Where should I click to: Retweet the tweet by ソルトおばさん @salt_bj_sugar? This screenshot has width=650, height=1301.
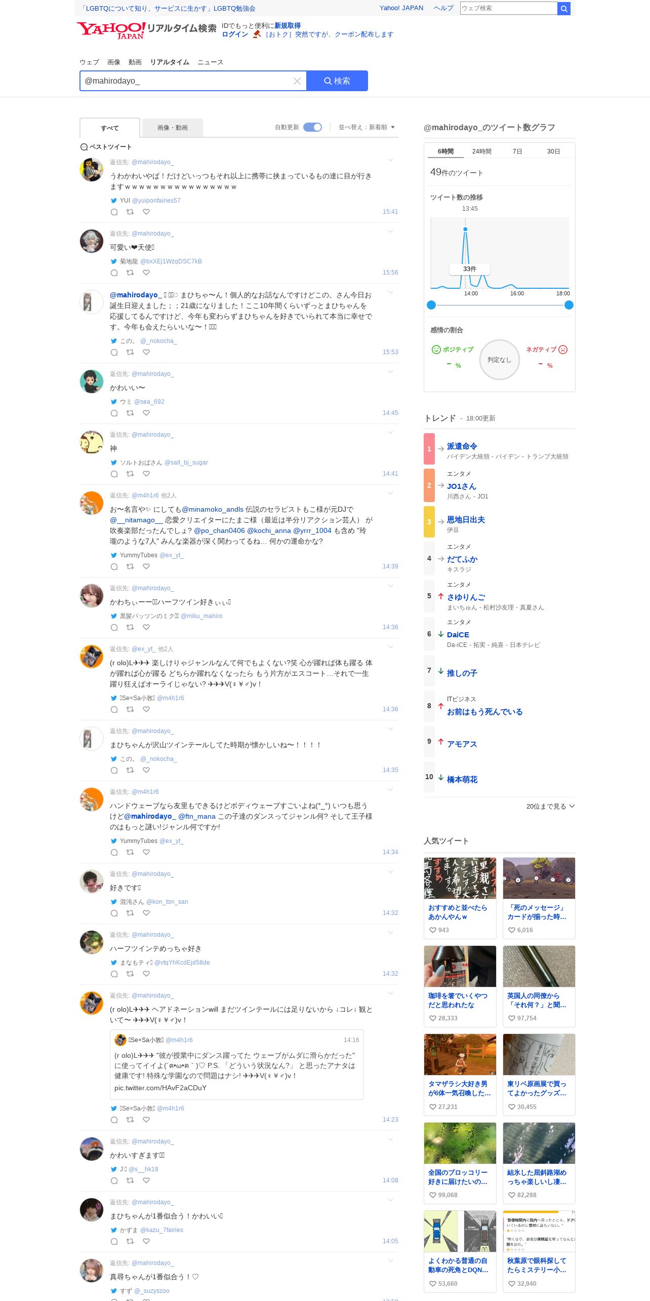(130, 474)
